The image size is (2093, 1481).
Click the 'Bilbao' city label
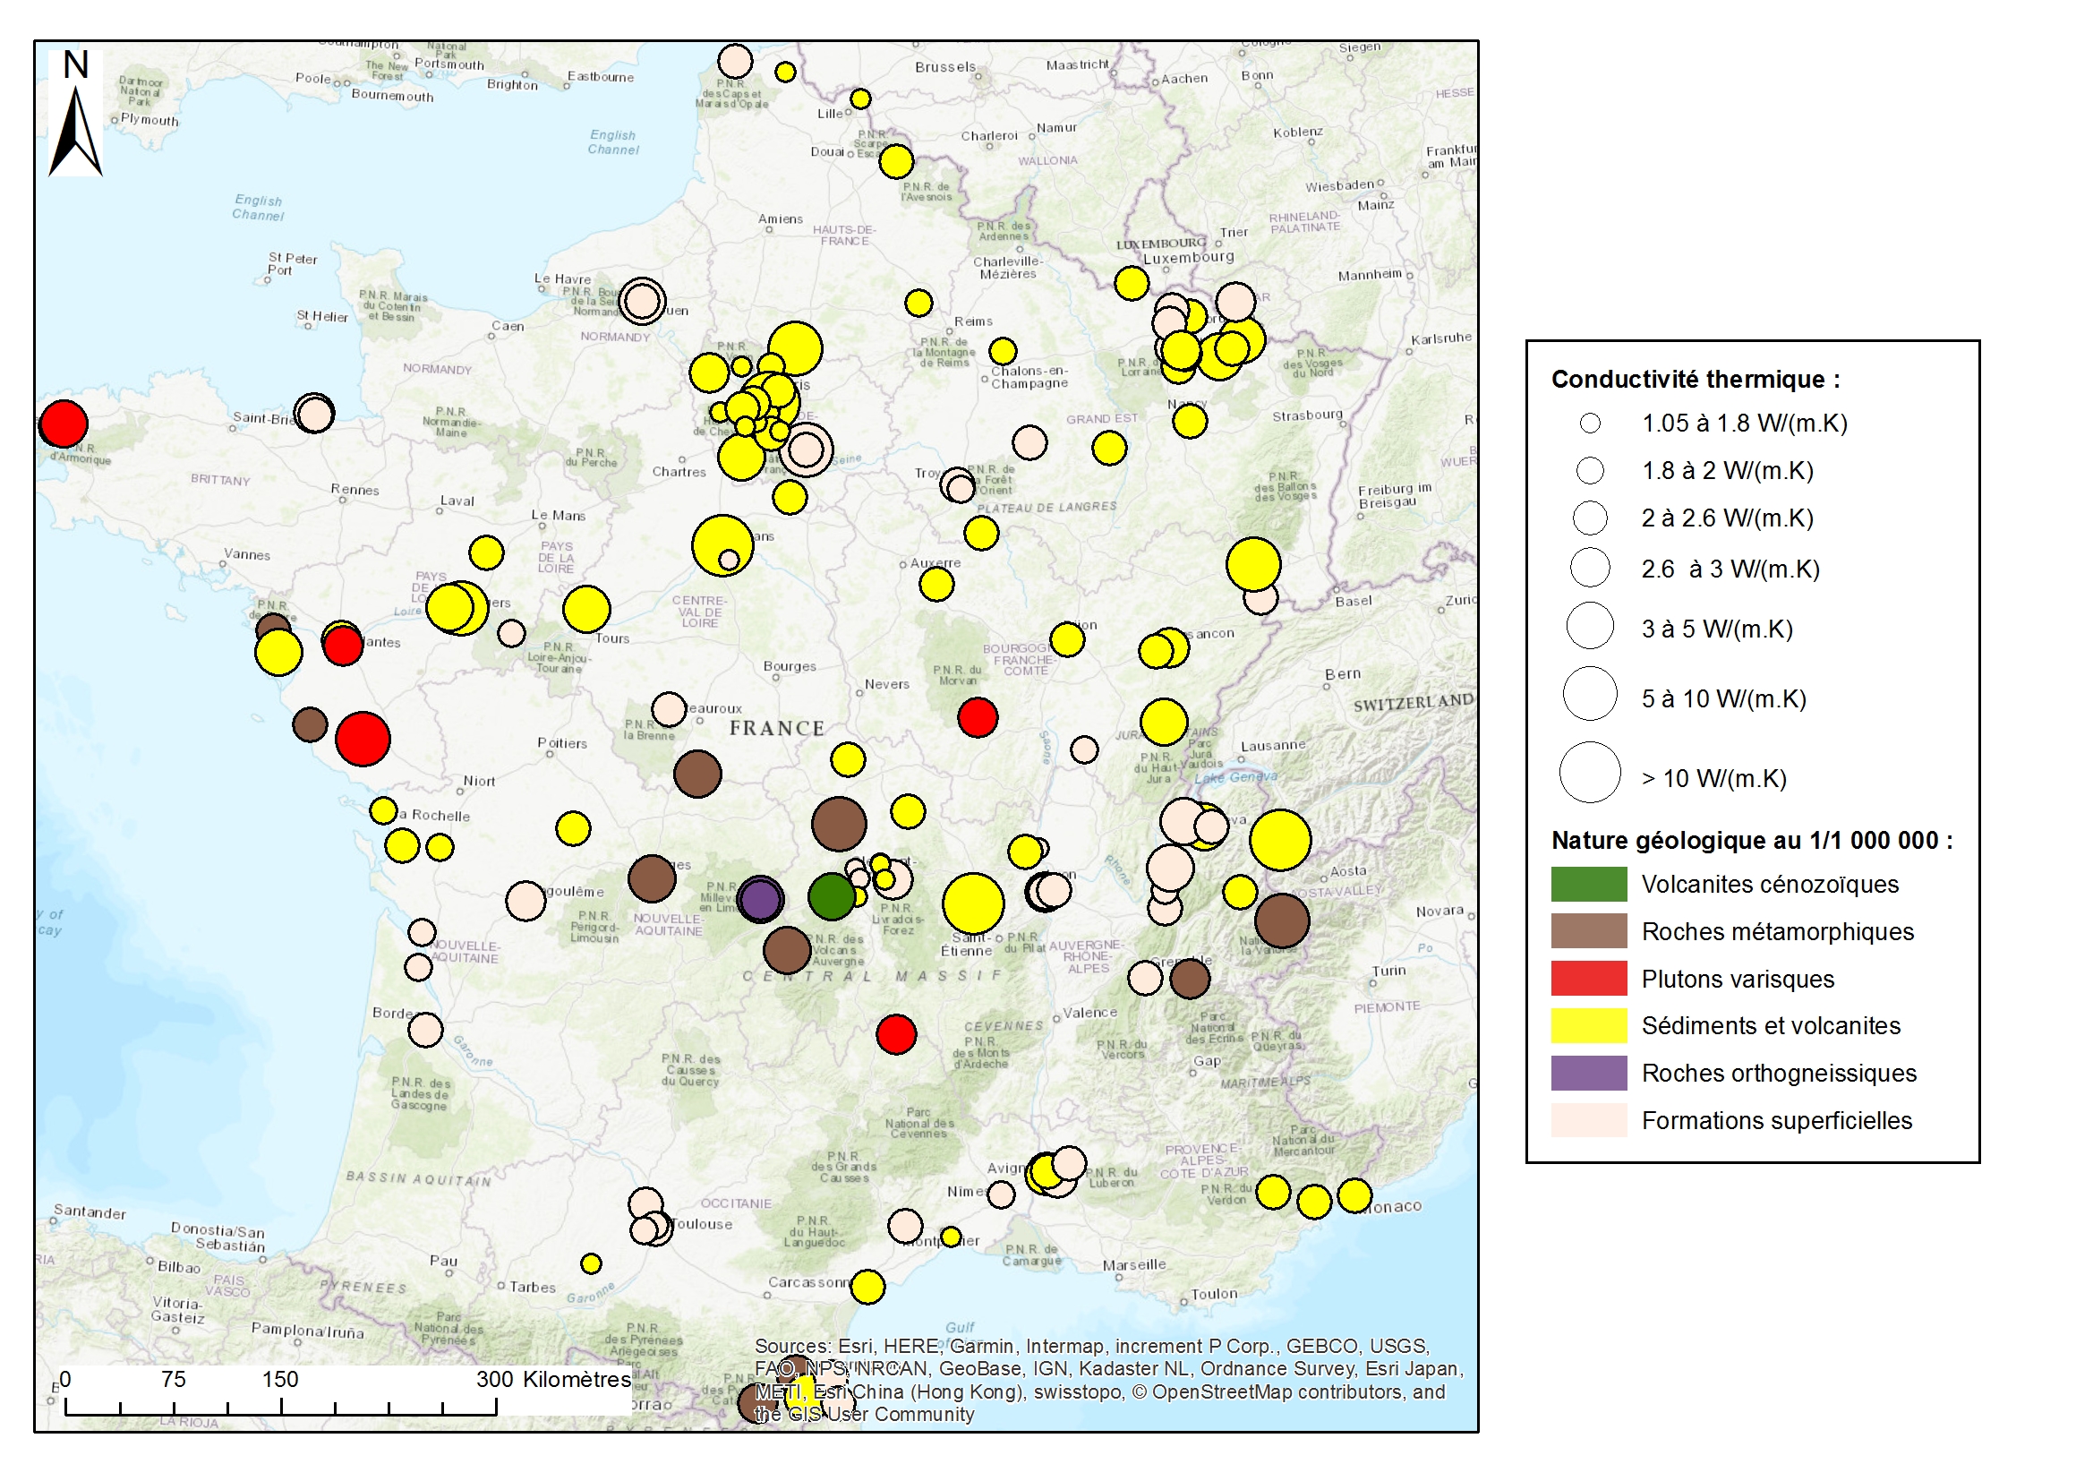179,1268
